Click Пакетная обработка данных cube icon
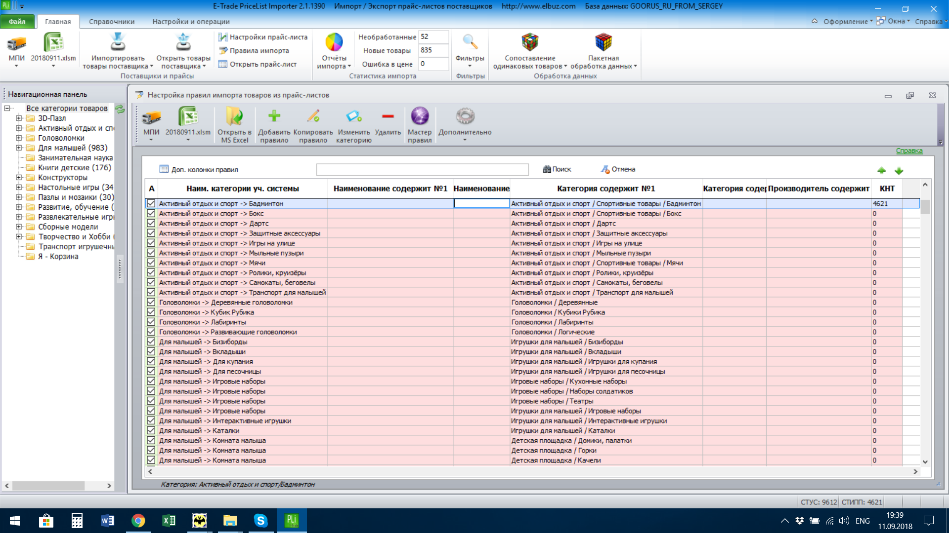 (604, 42)
